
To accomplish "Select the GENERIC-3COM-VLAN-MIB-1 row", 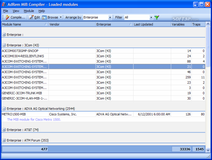I will (103, 98).
